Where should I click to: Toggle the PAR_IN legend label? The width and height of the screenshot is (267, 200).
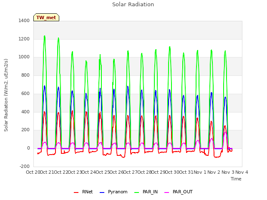[150, 192]
